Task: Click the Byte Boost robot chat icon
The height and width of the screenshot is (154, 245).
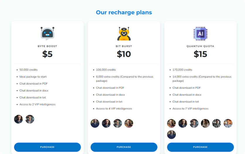Action: point(47,33)
